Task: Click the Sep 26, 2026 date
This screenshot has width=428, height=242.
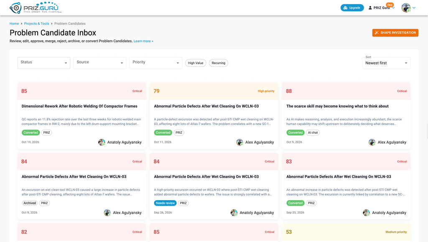Action: pos(163,213)
